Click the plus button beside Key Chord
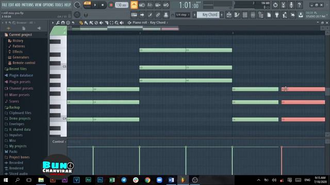This screenshot has width=330, height=185. (222, 15)
